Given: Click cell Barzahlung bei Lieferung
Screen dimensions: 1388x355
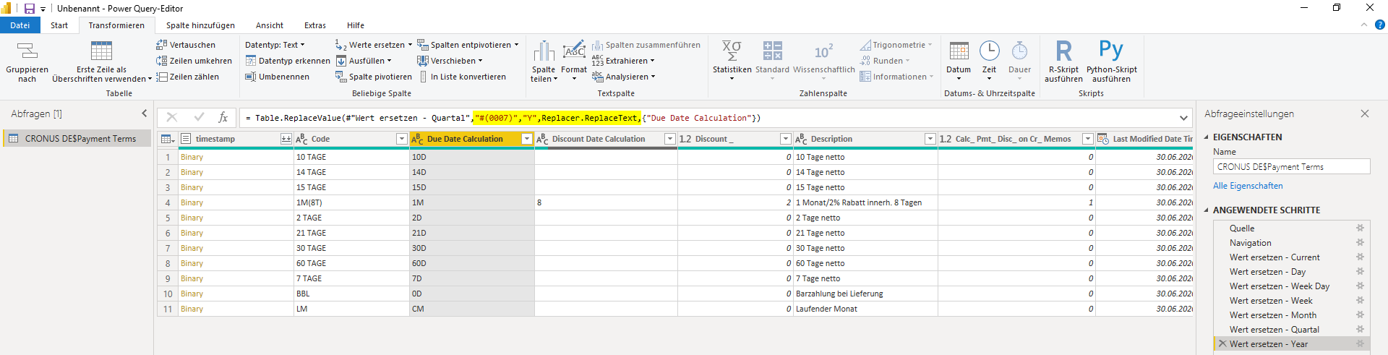Looking at the screenshot, I should click(865, 294).
